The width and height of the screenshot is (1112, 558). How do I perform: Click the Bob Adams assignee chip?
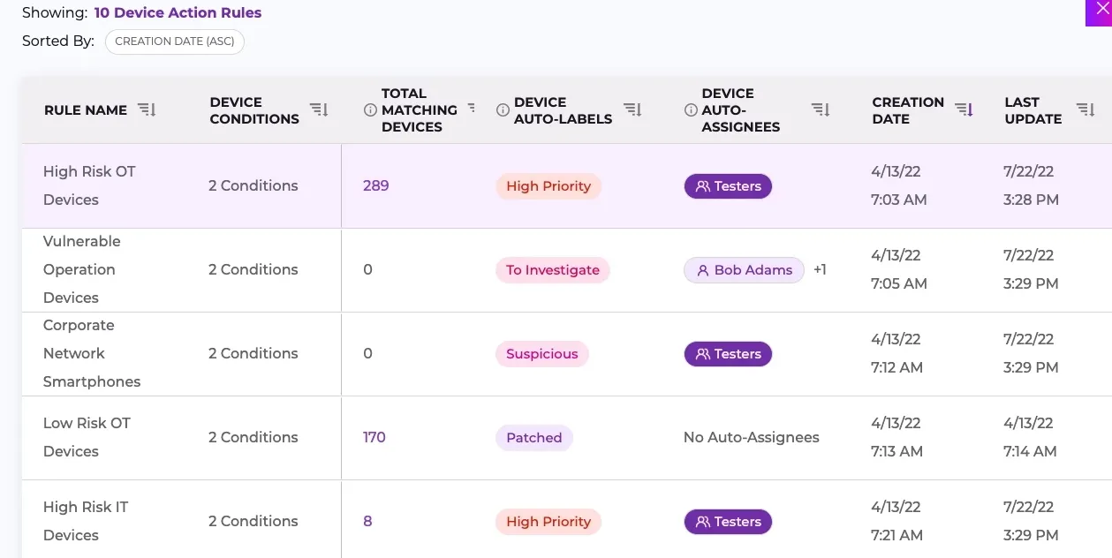click(x=744, y=270)
